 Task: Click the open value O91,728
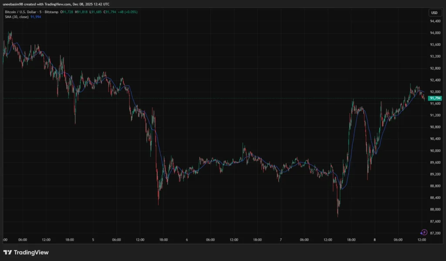pyautogui.click(x=66, y=12)
